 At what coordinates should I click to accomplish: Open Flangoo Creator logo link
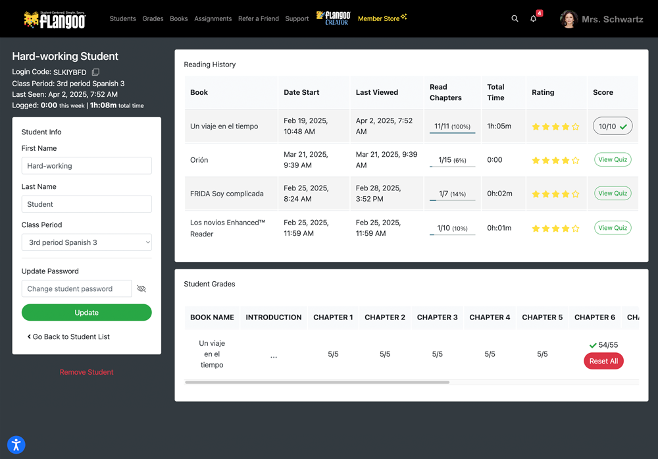334,18
